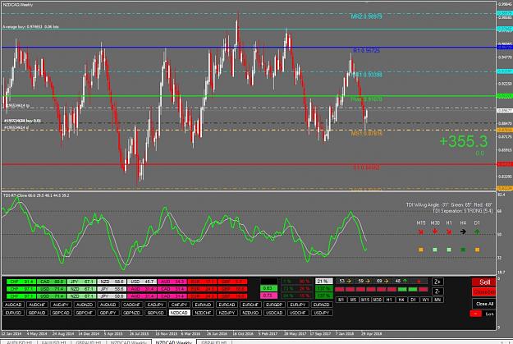This screenshot has height=344, width=513.
Task: Load the GBPUSD pair
Action: click(155, 313)
